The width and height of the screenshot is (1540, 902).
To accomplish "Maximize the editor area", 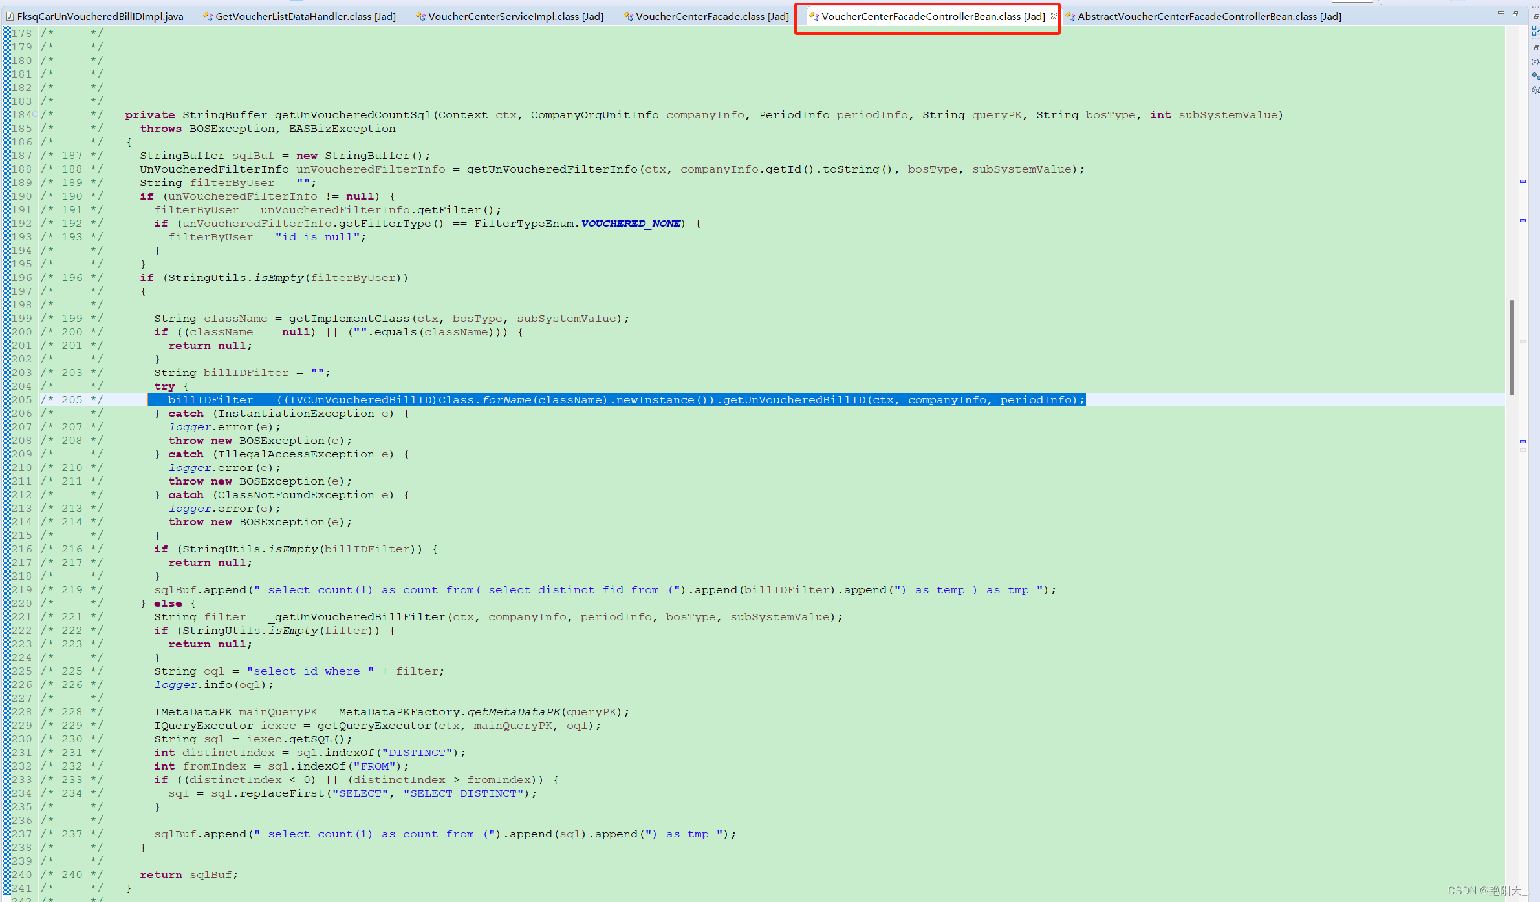I will 1515,13.
